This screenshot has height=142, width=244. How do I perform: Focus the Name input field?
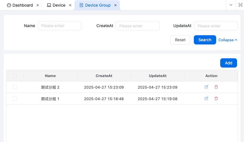[59, 26]
